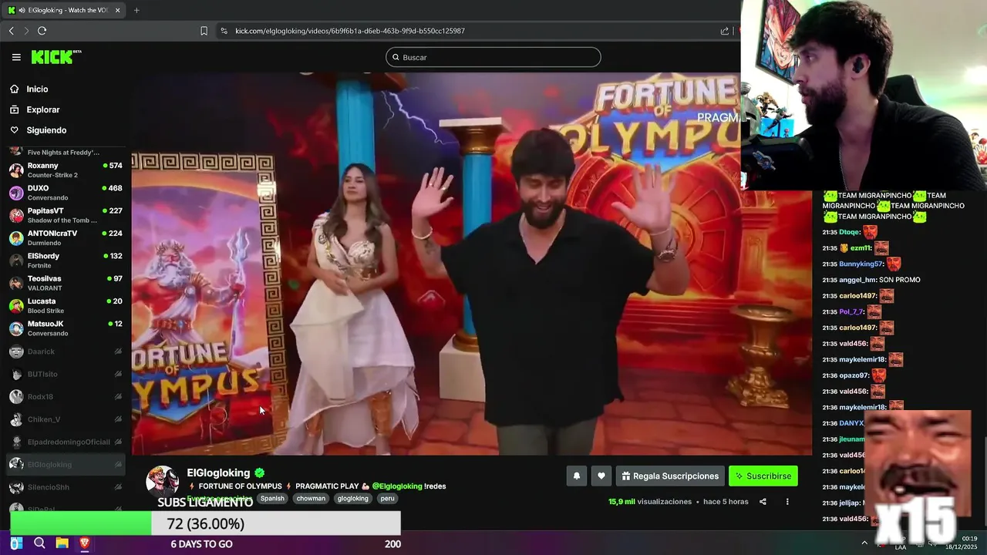Click username Bunnyking57 in chat

coord(861,264)
